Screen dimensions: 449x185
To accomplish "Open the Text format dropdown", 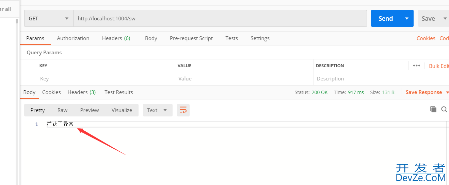I will [x=158, y=110].
